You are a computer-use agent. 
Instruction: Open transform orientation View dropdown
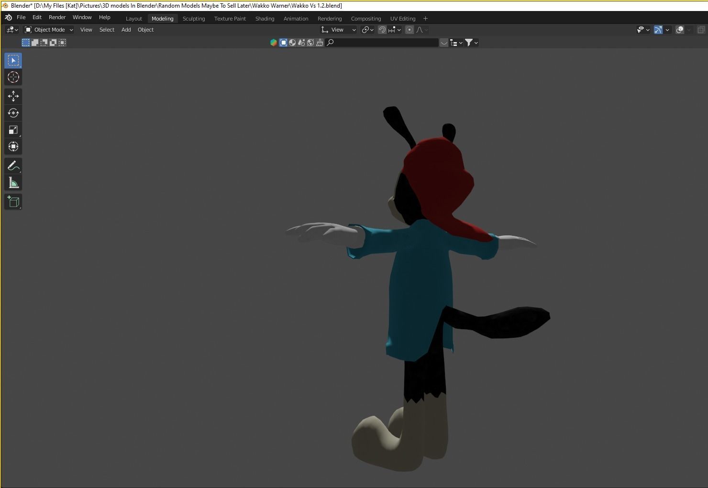(x=338, y=30)
